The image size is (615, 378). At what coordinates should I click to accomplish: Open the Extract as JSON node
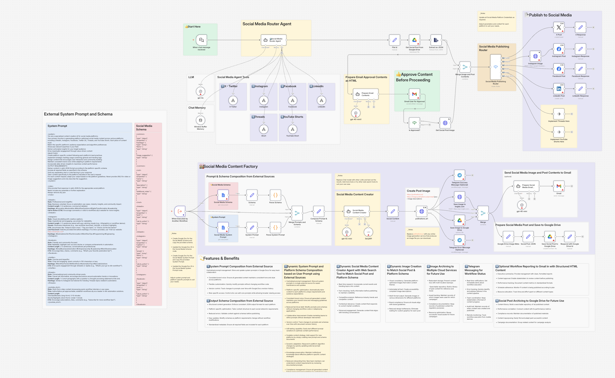pyautogui.click(x=436, y=40)
